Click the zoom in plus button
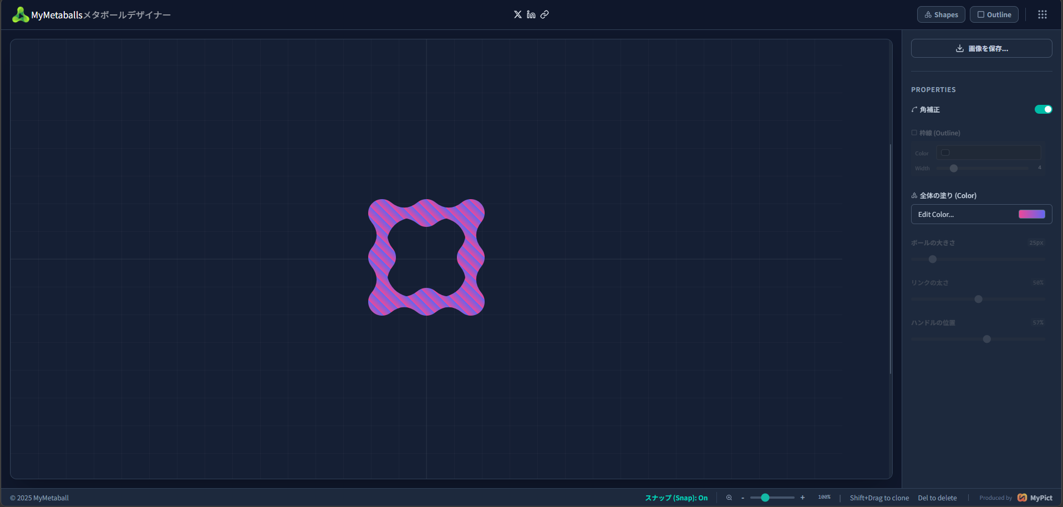The width and height of the screenshot is (1063, 507). click(802, 498)
